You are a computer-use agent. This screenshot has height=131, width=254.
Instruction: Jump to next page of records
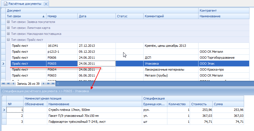pos(48,84)
